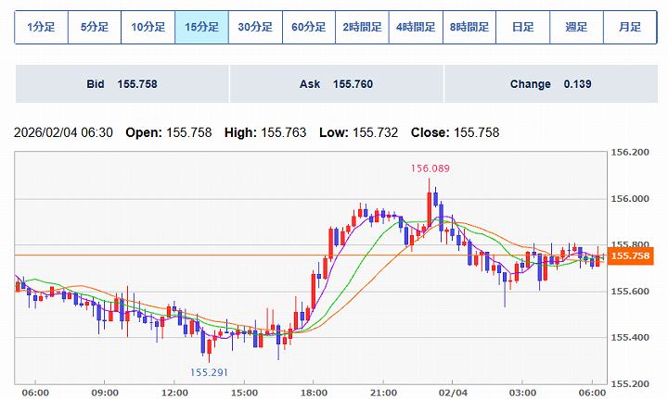Change chart to 4時間足

tap(416, 28)
